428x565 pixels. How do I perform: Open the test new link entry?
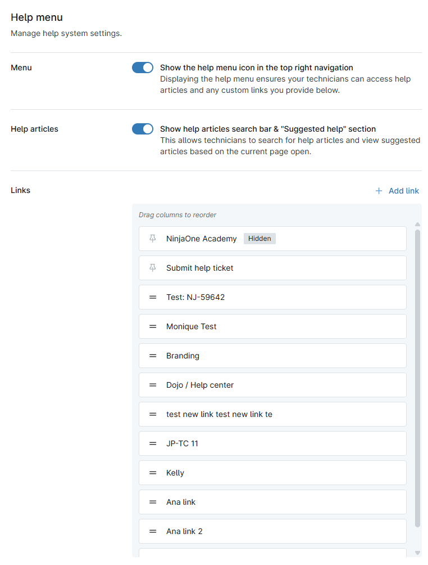[x=219, y=414]
